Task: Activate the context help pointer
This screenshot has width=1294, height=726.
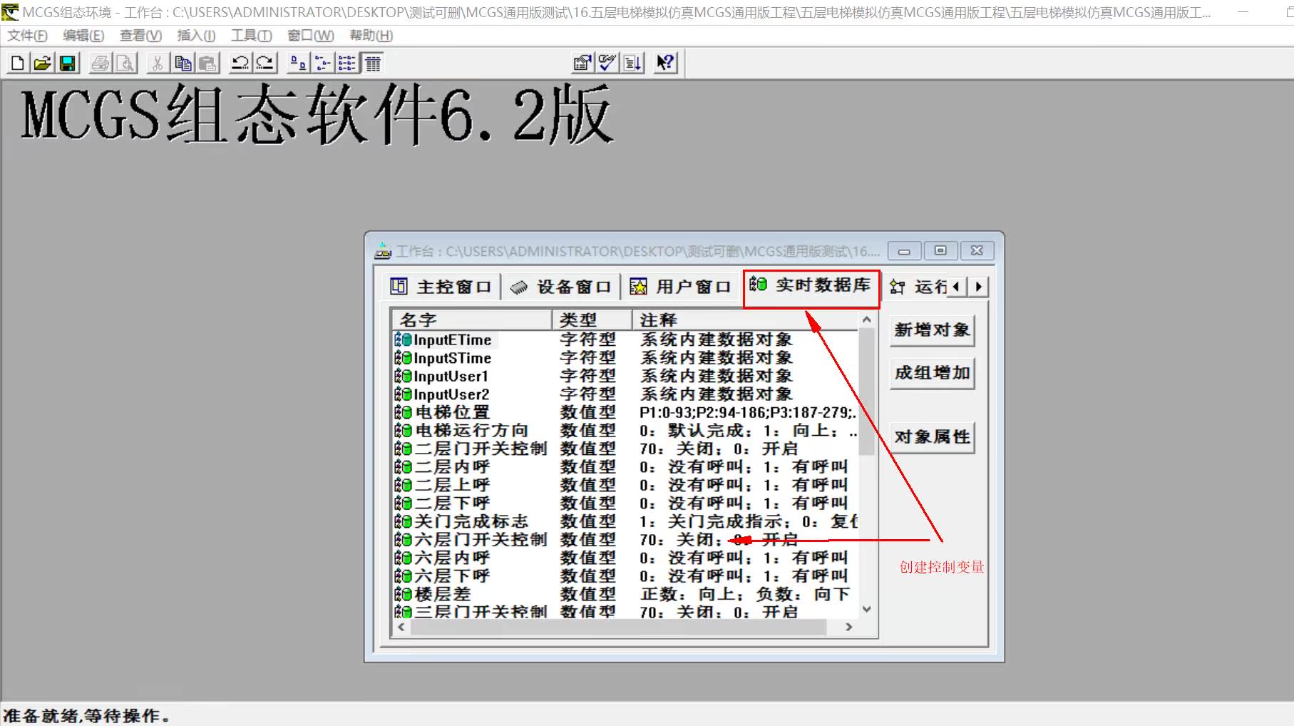Action: (x=664, y=63)
